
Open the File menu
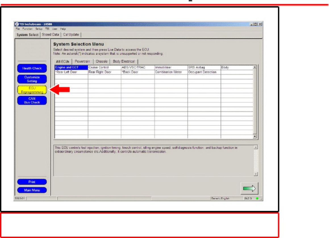click(18, 29)
